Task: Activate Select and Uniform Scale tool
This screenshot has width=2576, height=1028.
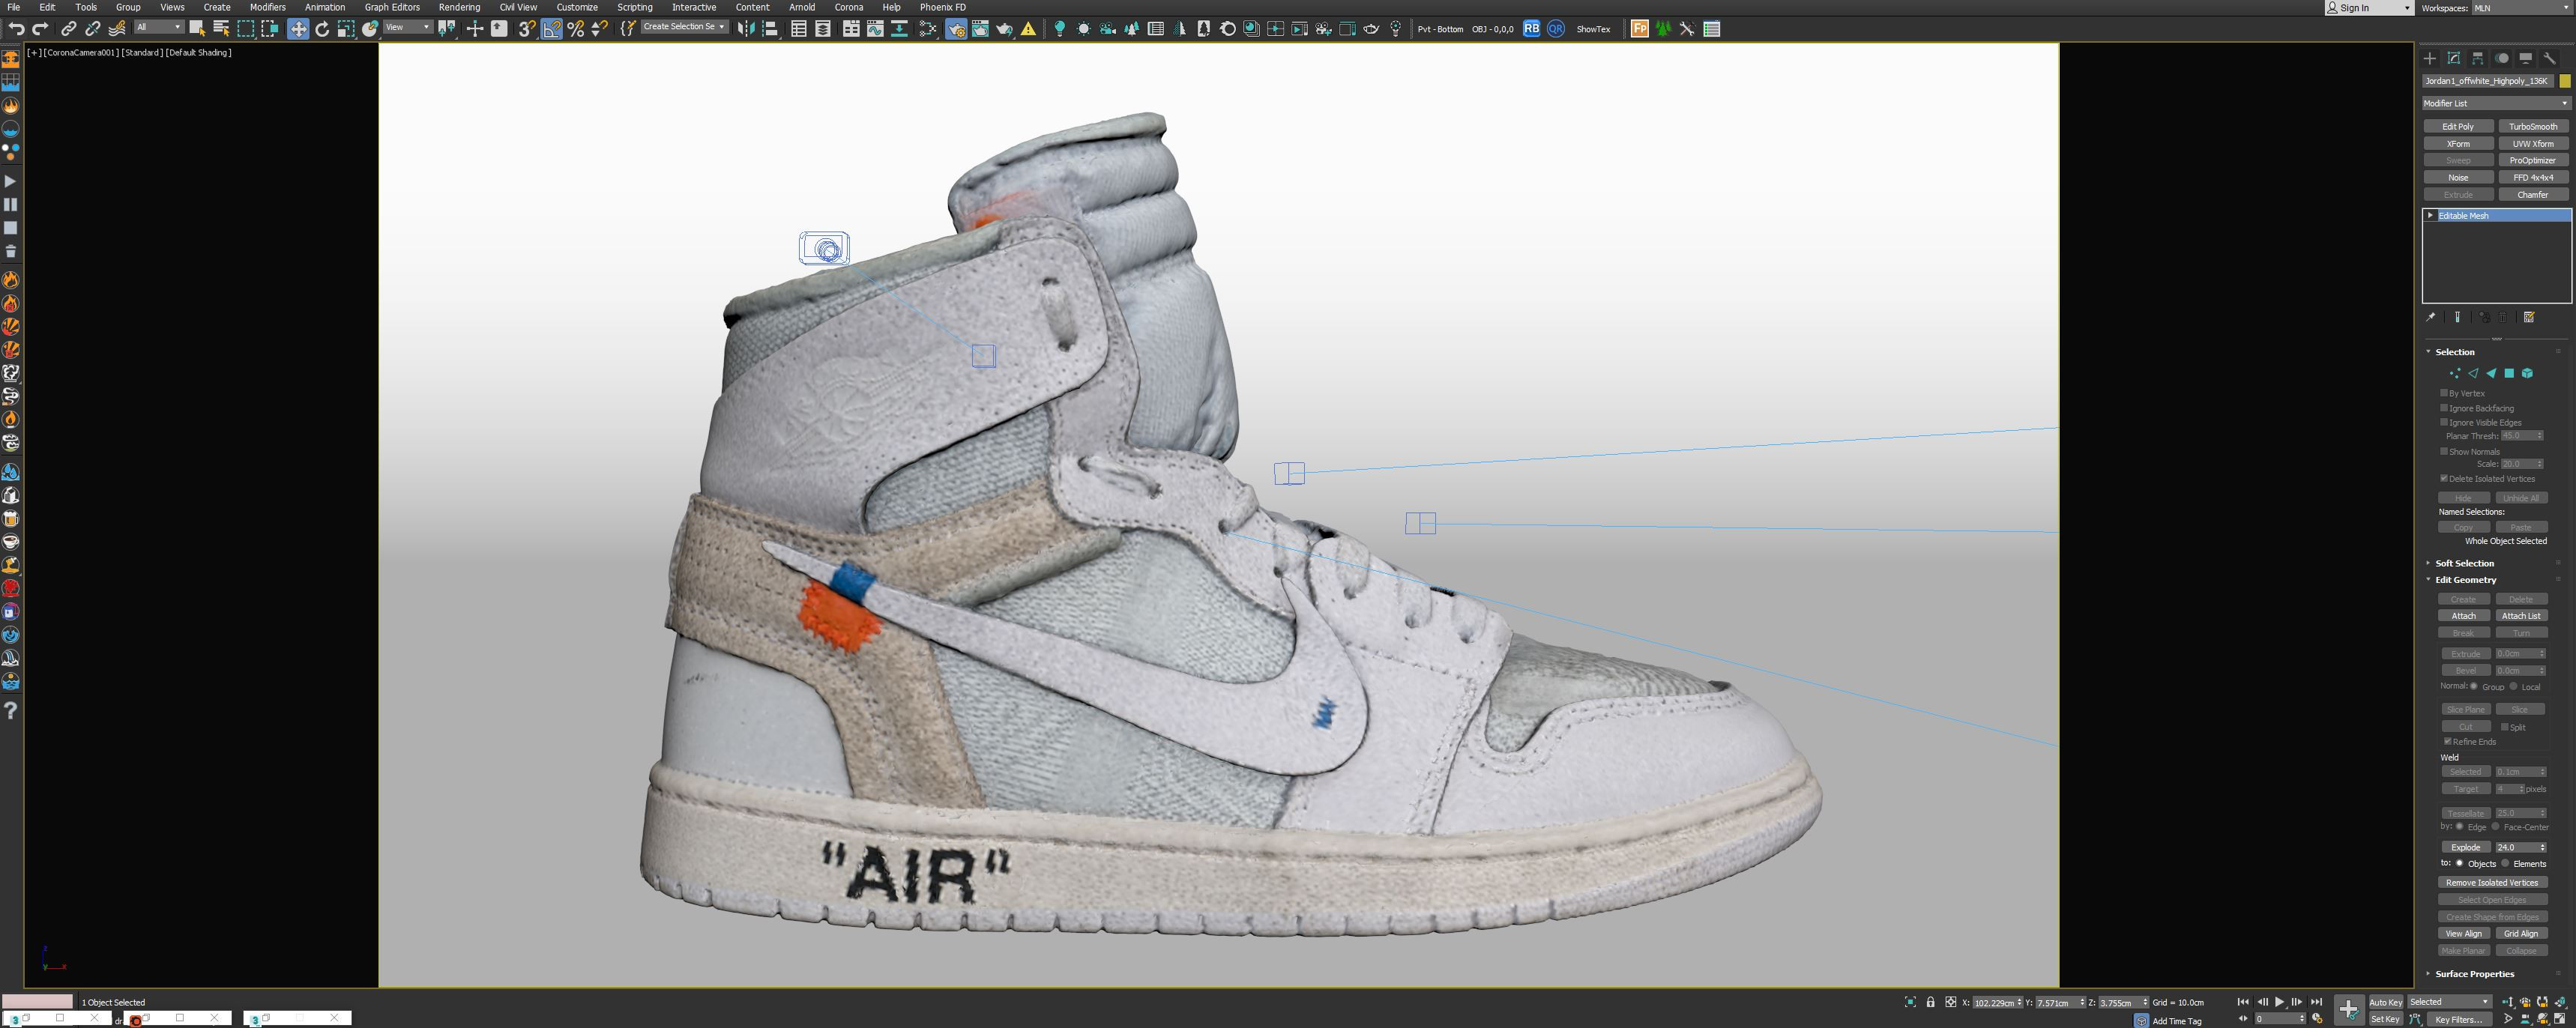Action: coord(346,29)
